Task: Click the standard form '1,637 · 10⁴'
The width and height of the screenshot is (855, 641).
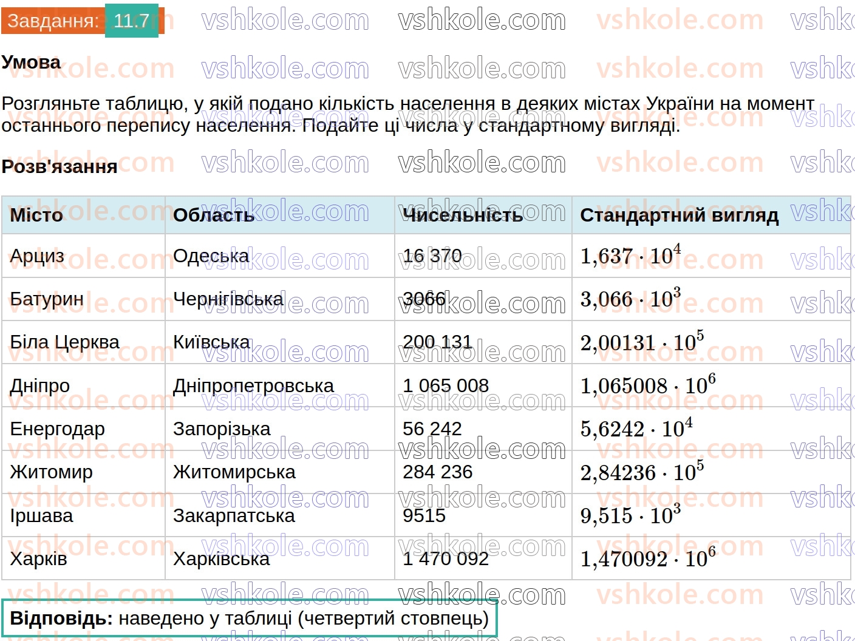Action: pos(630,255)
